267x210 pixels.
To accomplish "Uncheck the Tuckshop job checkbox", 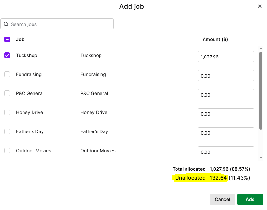I will point(7,55).
